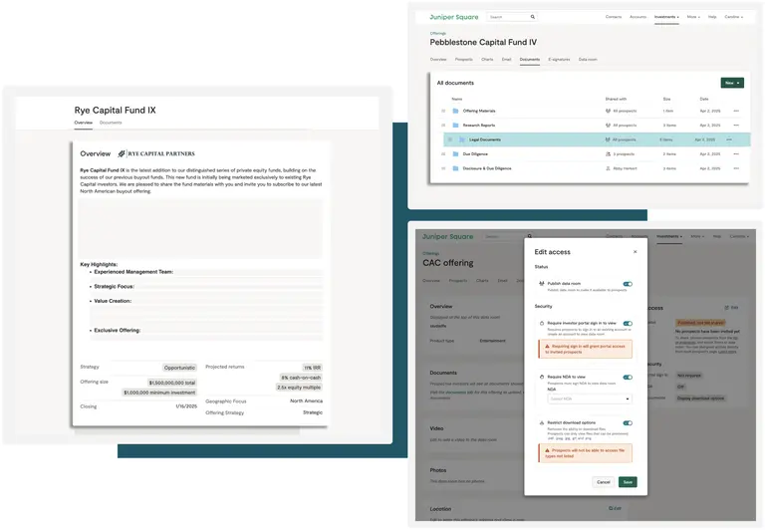Open more options for Due Diligence row
This screenshot has width=765, height=531.
click(x=736, y=154)
